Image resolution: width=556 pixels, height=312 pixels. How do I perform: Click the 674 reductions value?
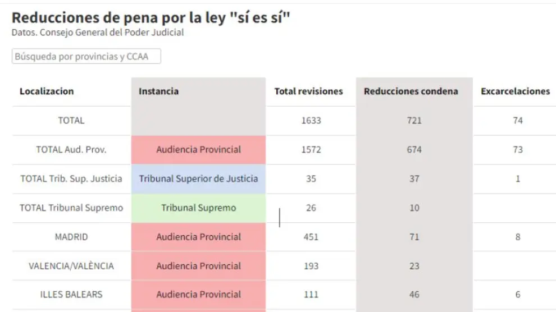pyautogui.click(x=414, y=150)
